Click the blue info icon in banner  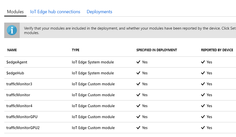pyautogui.click(x=12, y=30)
